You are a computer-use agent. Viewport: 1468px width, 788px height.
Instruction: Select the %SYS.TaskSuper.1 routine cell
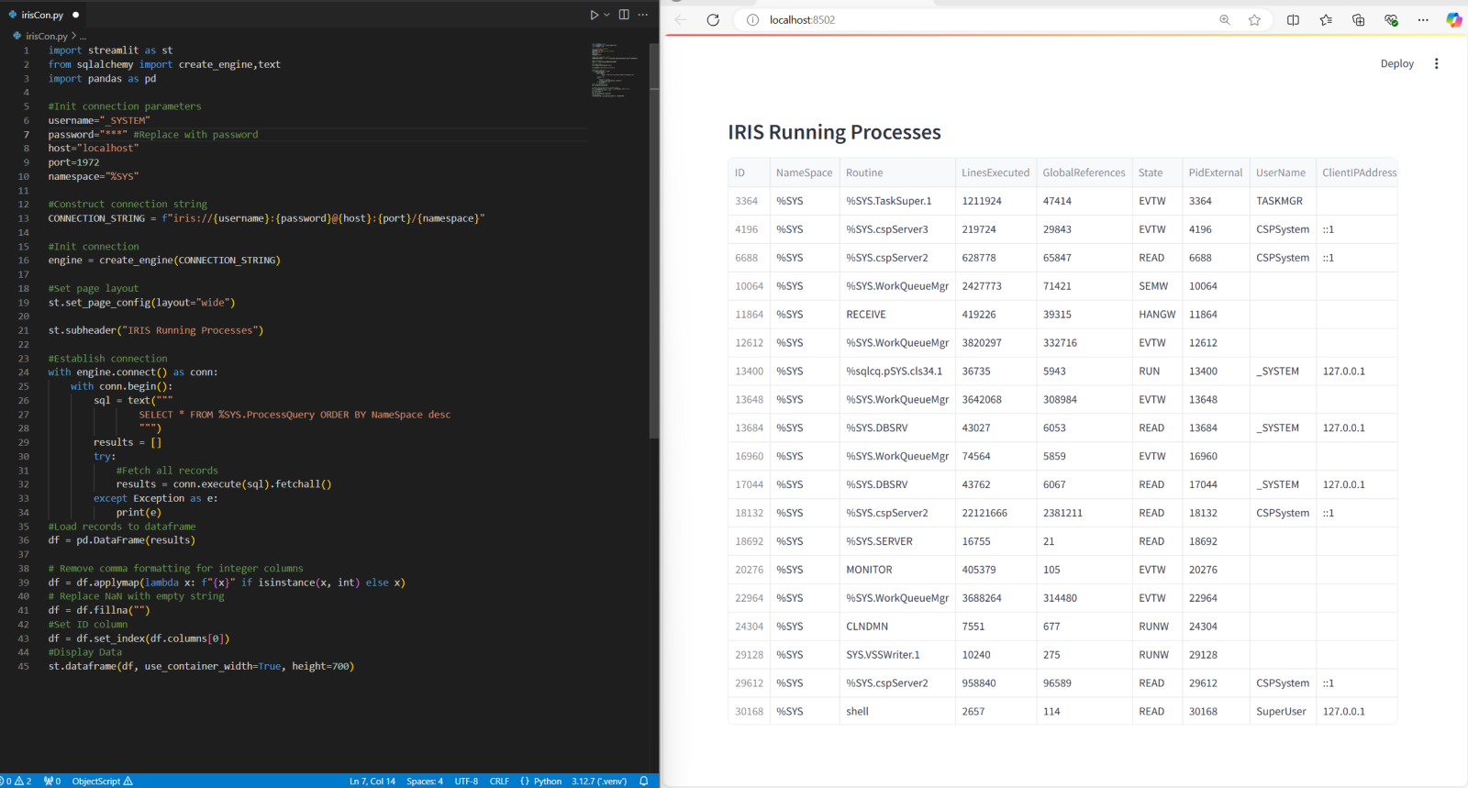click(897, 201)
